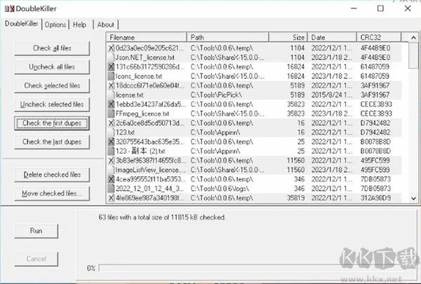Click the '63 files with a total size' status text
421x284 pixels.
point(162,218)
